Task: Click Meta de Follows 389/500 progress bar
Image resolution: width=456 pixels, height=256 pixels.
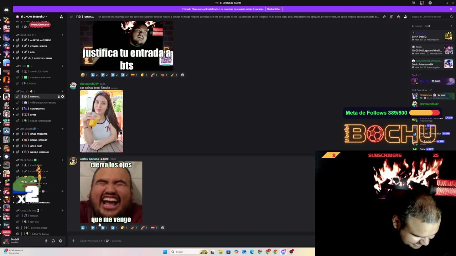Action: (425, 113)
